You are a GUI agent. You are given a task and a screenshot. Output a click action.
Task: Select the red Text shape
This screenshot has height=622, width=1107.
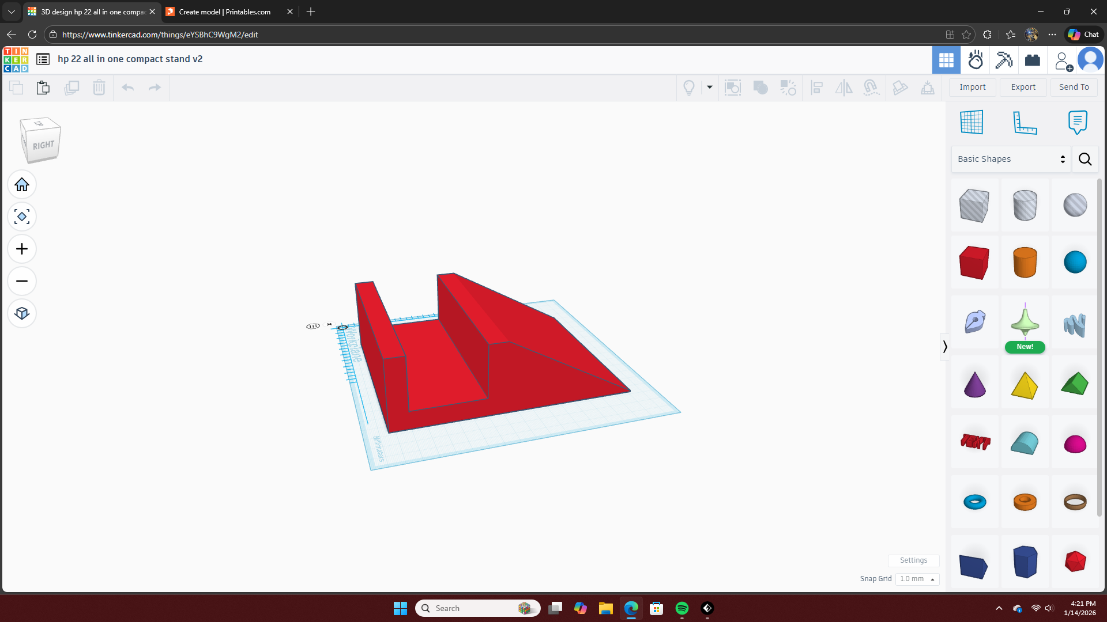point(975,442)
